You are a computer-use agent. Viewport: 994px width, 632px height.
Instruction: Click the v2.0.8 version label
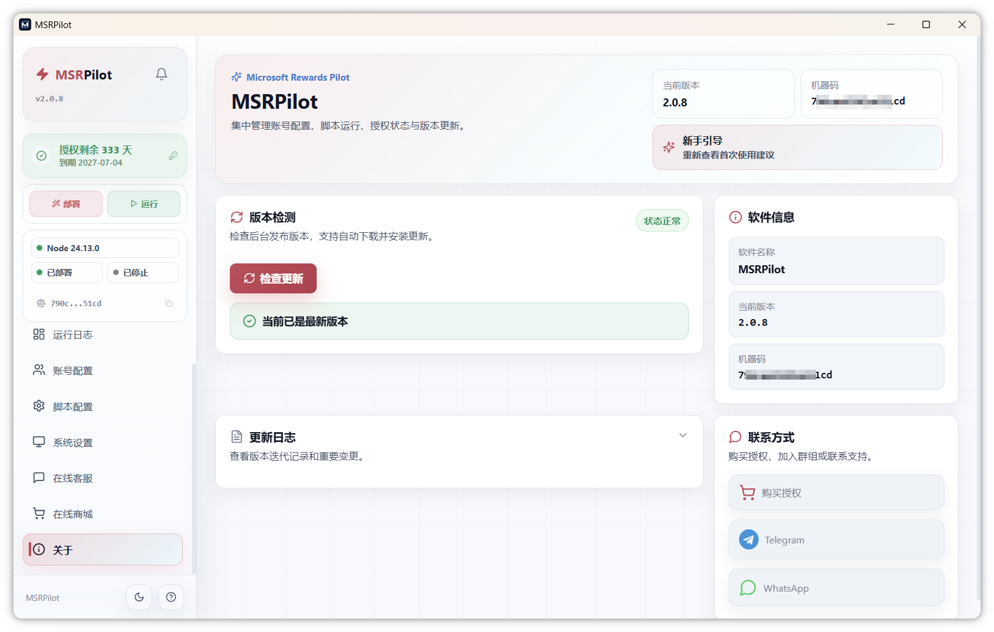[50, 98]
